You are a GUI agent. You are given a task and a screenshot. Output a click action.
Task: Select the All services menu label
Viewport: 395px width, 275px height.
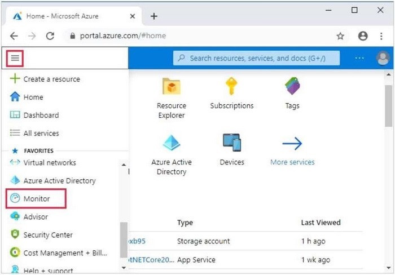pyautogui.click(x=41, y=134)
